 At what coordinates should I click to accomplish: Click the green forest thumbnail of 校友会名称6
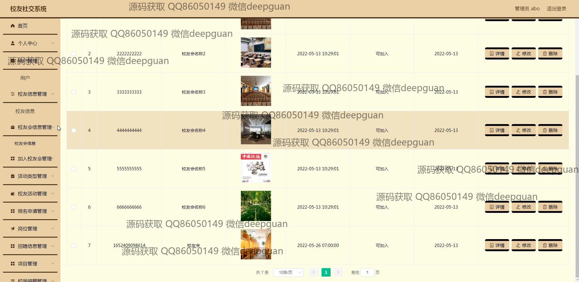pos(256,206)
